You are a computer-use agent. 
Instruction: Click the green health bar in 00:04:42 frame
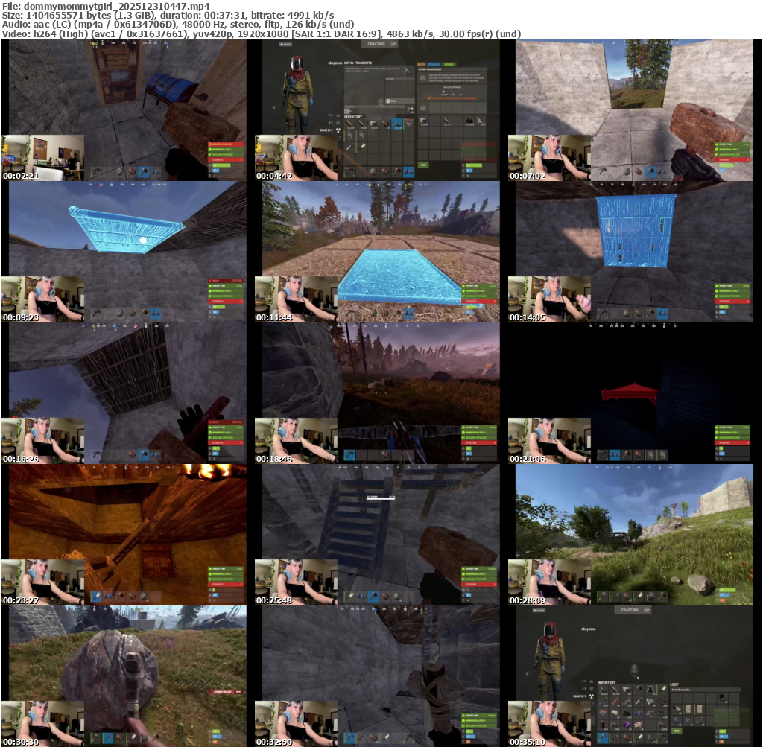pyautogui.click(x=474, y=165)
